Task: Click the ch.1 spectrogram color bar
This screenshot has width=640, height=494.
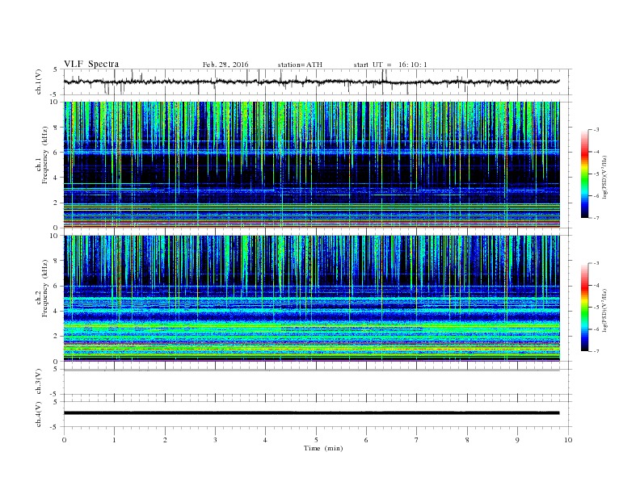Action: point(584,174)
